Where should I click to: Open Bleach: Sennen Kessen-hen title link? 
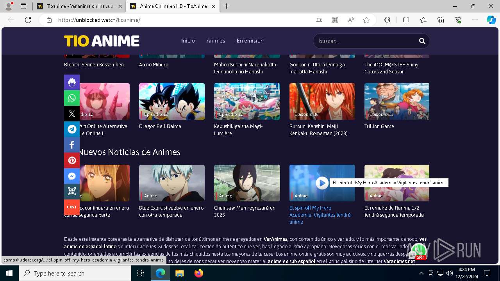coord(94,65)
